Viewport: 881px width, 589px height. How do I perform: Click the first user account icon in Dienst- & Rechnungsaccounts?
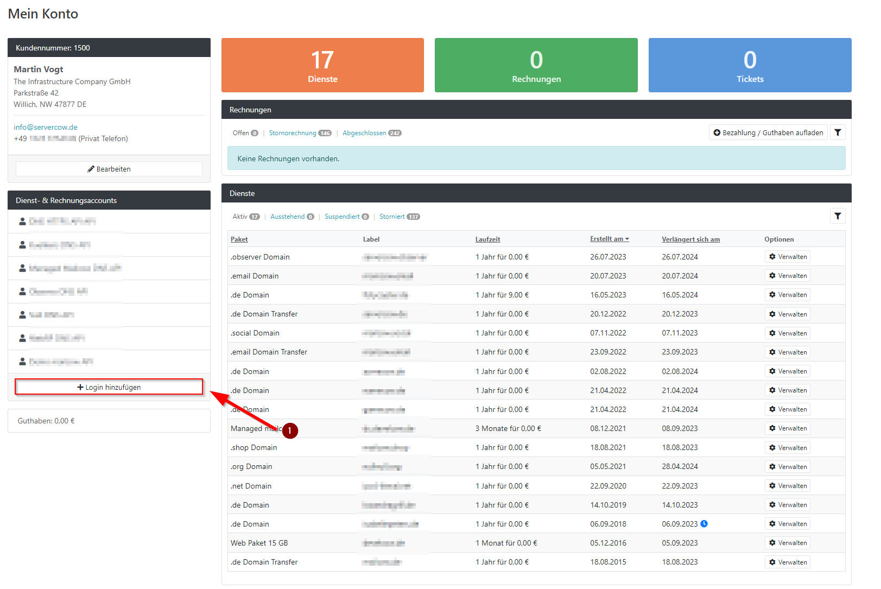pos(22,221)
